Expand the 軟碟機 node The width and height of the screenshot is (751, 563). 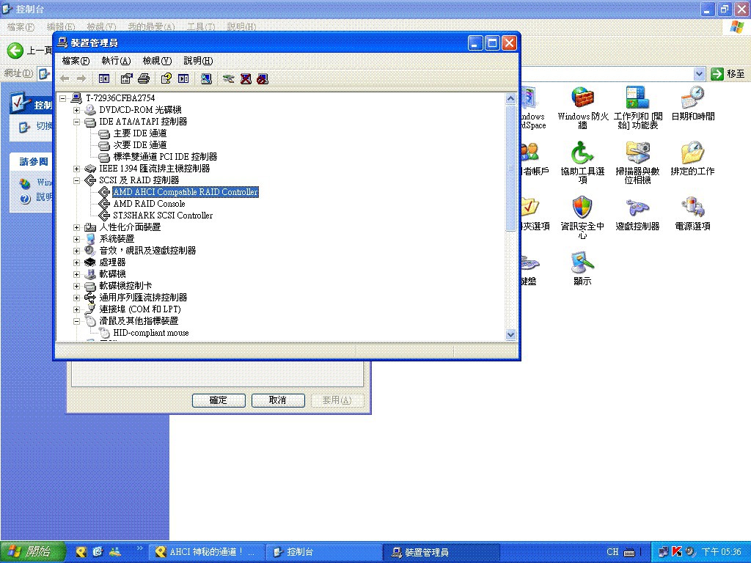click(x=76, y=274)
